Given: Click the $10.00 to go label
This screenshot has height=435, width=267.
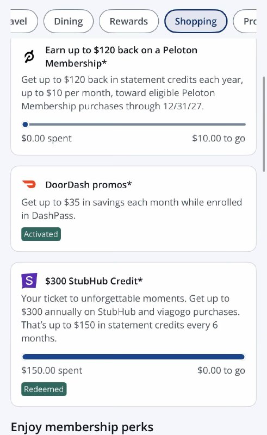Looking at the screenshot, I should tap(219, 138).
